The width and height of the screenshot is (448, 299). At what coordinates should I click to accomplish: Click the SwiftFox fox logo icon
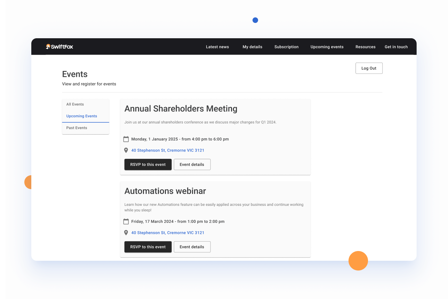click(x=48, y=46)
